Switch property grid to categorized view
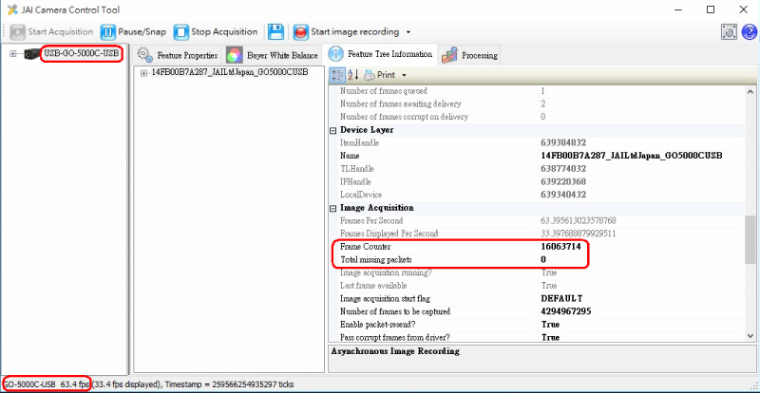760x393 pixels. (336, 74)
